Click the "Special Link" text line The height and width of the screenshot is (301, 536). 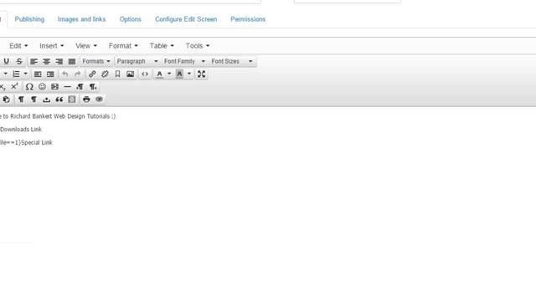(x=37, y=143)
